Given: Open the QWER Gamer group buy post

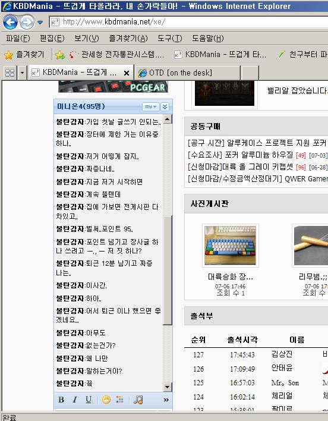Looking at the screenshot, I should coord(257,178).
